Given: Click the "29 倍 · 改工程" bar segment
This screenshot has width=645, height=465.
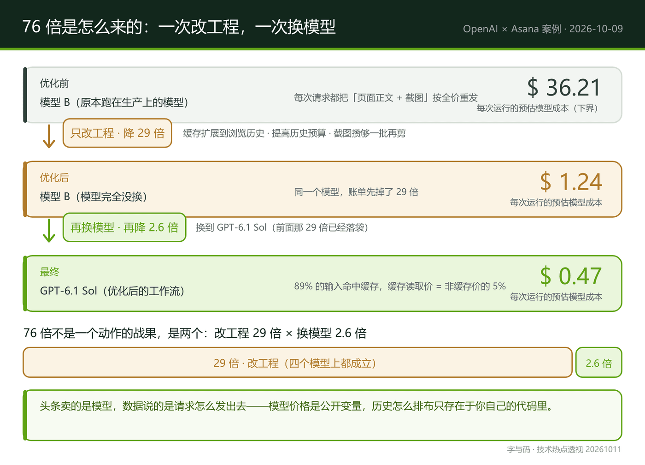Looking at the screenshot, I should tap(298, 363).
